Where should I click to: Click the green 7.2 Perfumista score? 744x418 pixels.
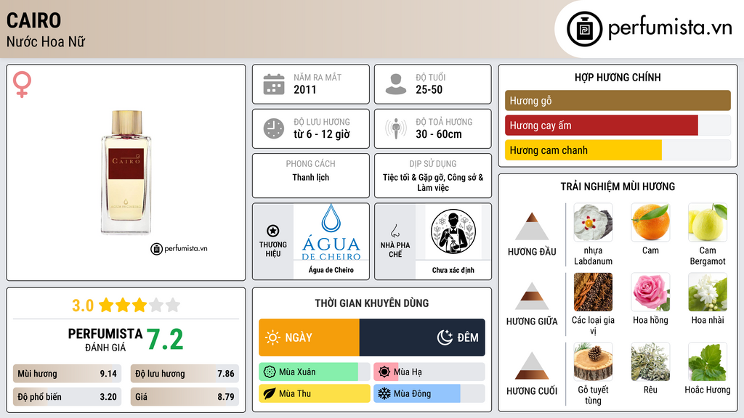click(165, 340)
